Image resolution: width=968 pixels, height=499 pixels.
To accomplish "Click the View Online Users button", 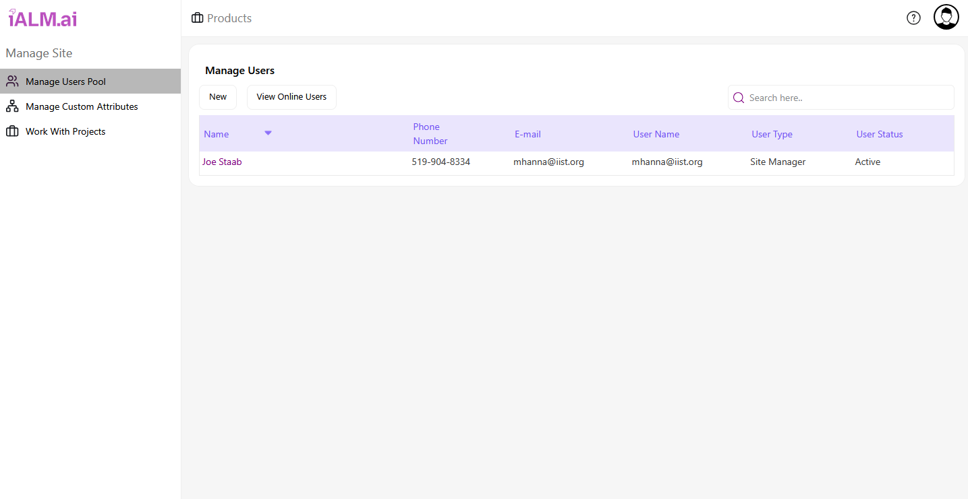I will 291,97.
